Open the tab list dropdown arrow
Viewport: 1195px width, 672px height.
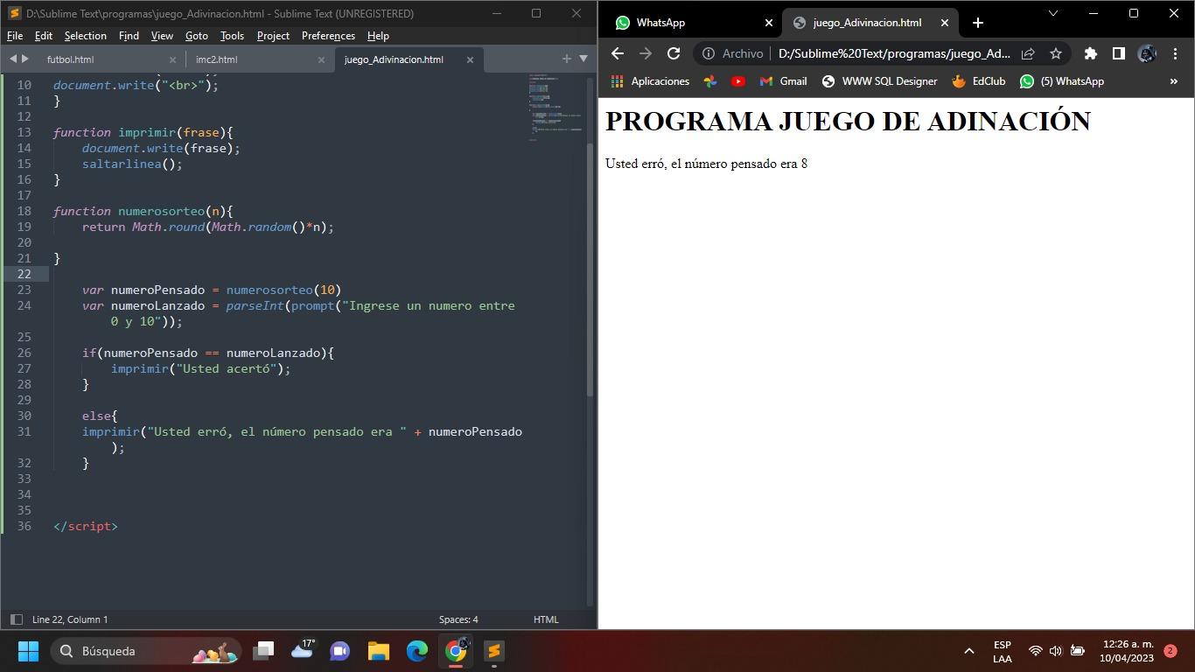click(x=584, y=59)
